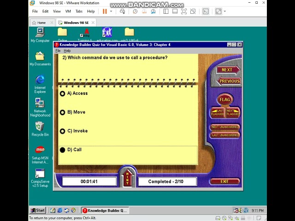The image size is (295, 221).
Task: Click the VMware pause VM icon
Action: click(x=105, y=12)
